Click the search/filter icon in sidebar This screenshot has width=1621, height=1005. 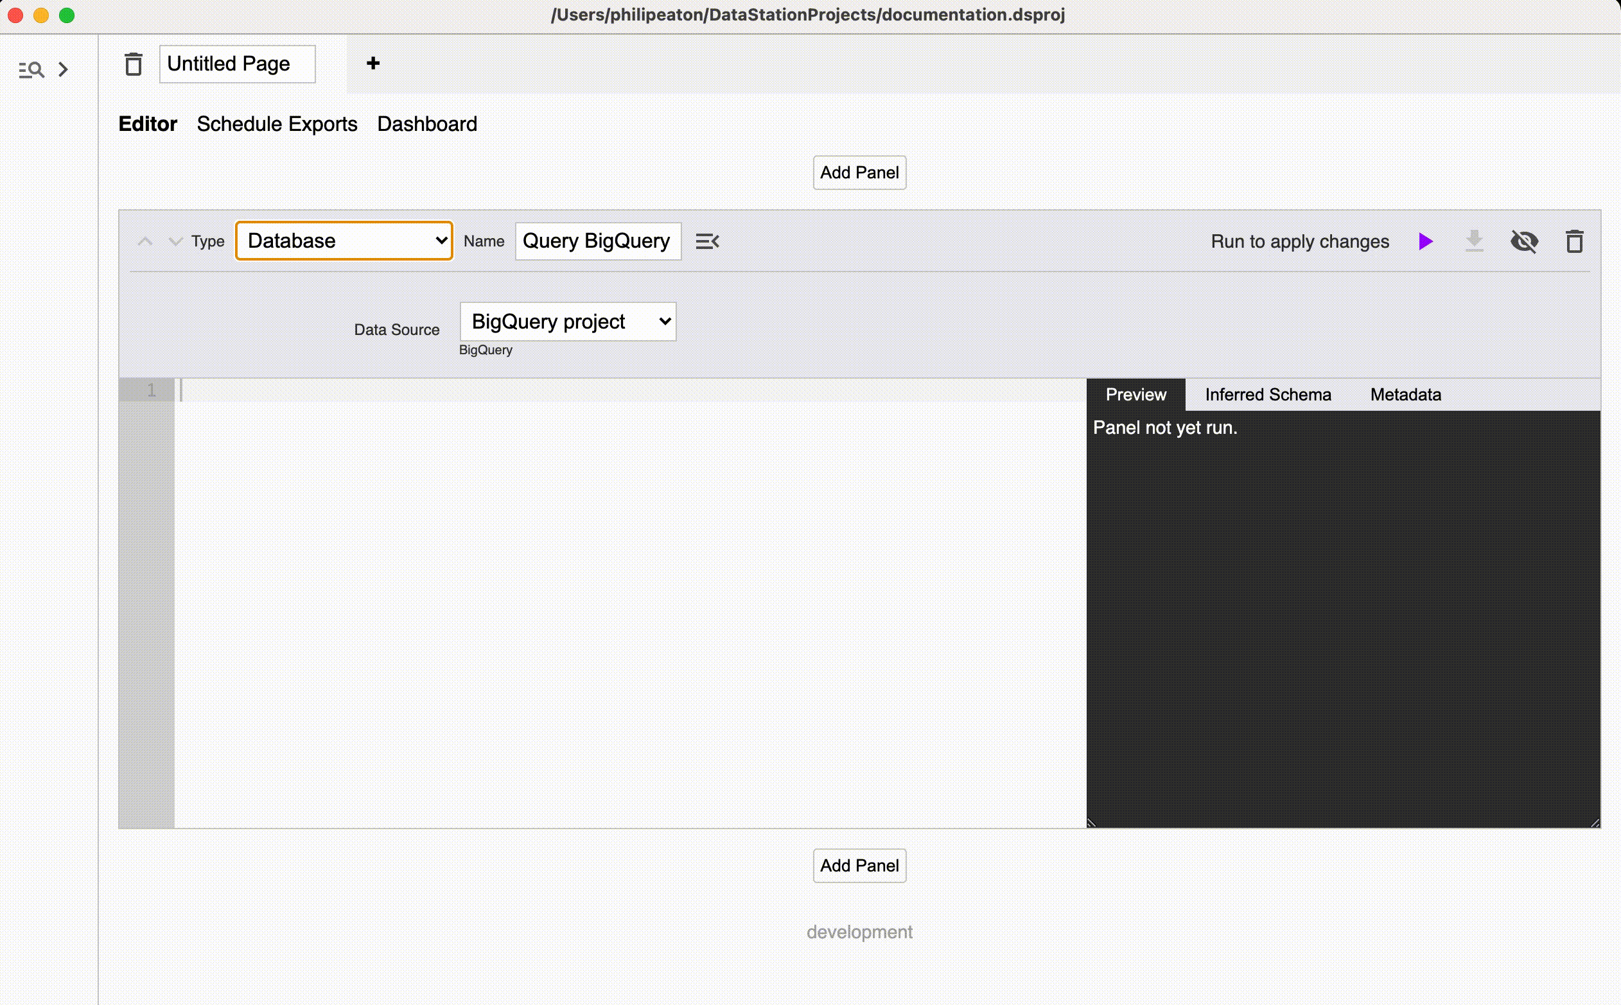[33, 69]
